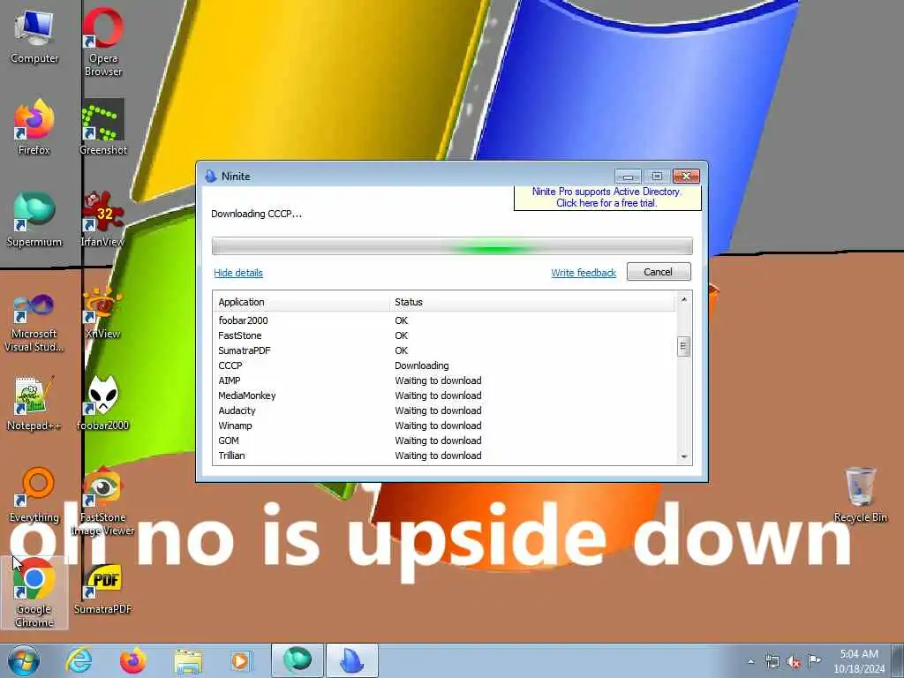Select the CCCP row in list
Image resolution: width=904 pixels, height=678 pixels.
pos(444,365)
